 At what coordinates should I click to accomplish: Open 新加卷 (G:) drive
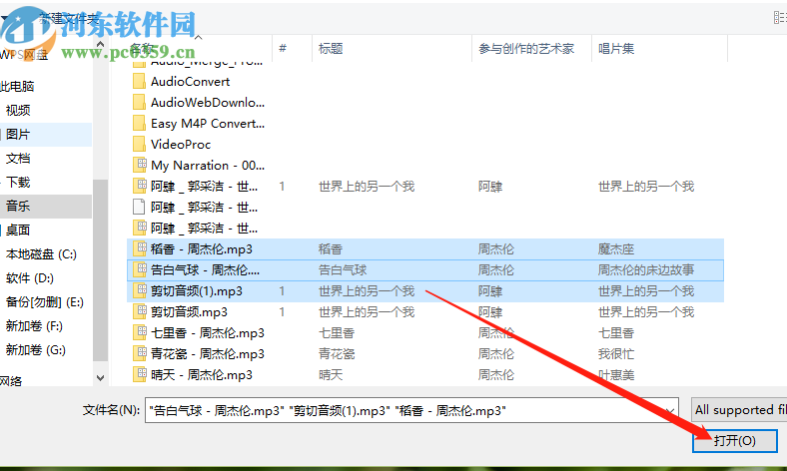pyautogui.click(x=36, y=349)
